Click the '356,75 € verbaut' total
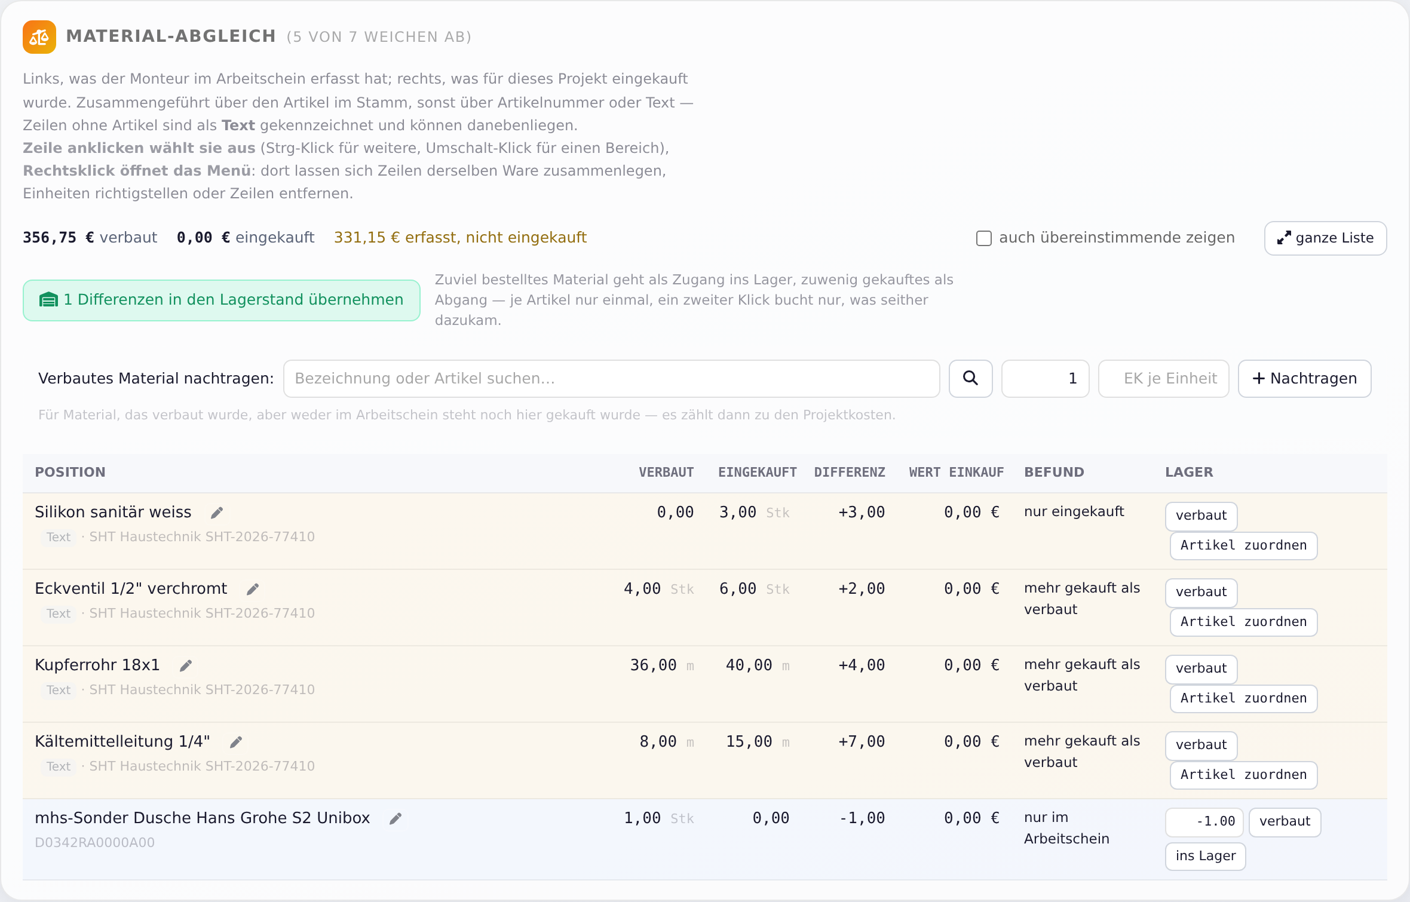Viewport: 1410px width, 902px height. click(x=90, y=238)
